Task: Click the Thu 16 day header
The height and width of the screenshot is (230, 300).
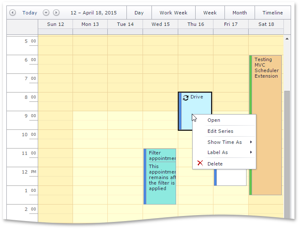Action: (196, 24)
